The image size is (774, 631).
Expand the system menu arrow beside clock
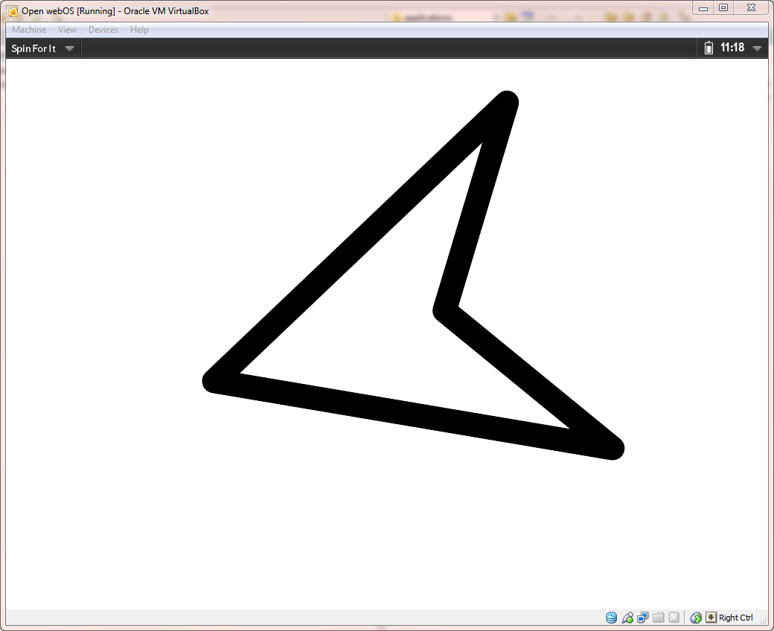758,48
